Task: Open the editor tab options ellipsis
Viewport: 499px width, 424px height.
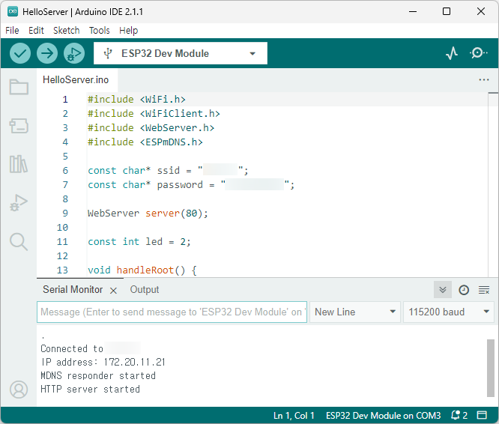Action: [484, 80]
